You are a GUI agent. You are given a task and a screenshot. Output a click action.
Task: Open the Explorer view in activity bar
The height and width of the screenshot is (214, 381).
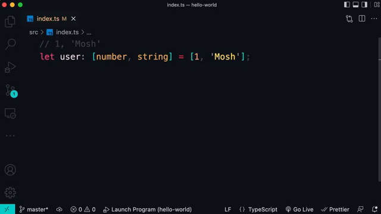(x=10, y=21)
